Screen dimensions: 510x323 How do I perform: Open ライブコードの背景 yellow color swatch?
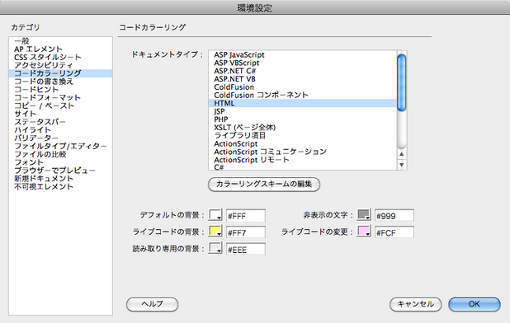point(215,232)
